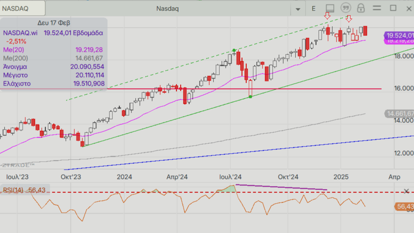Viewport: 414px width, 233px height.
Task: Click the Ιουλ'24 time axis label
Action: click(x=230, y=177)
